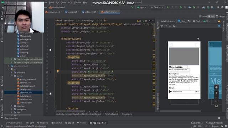Click vertical expand arrows icon in design toolbar

170,26
